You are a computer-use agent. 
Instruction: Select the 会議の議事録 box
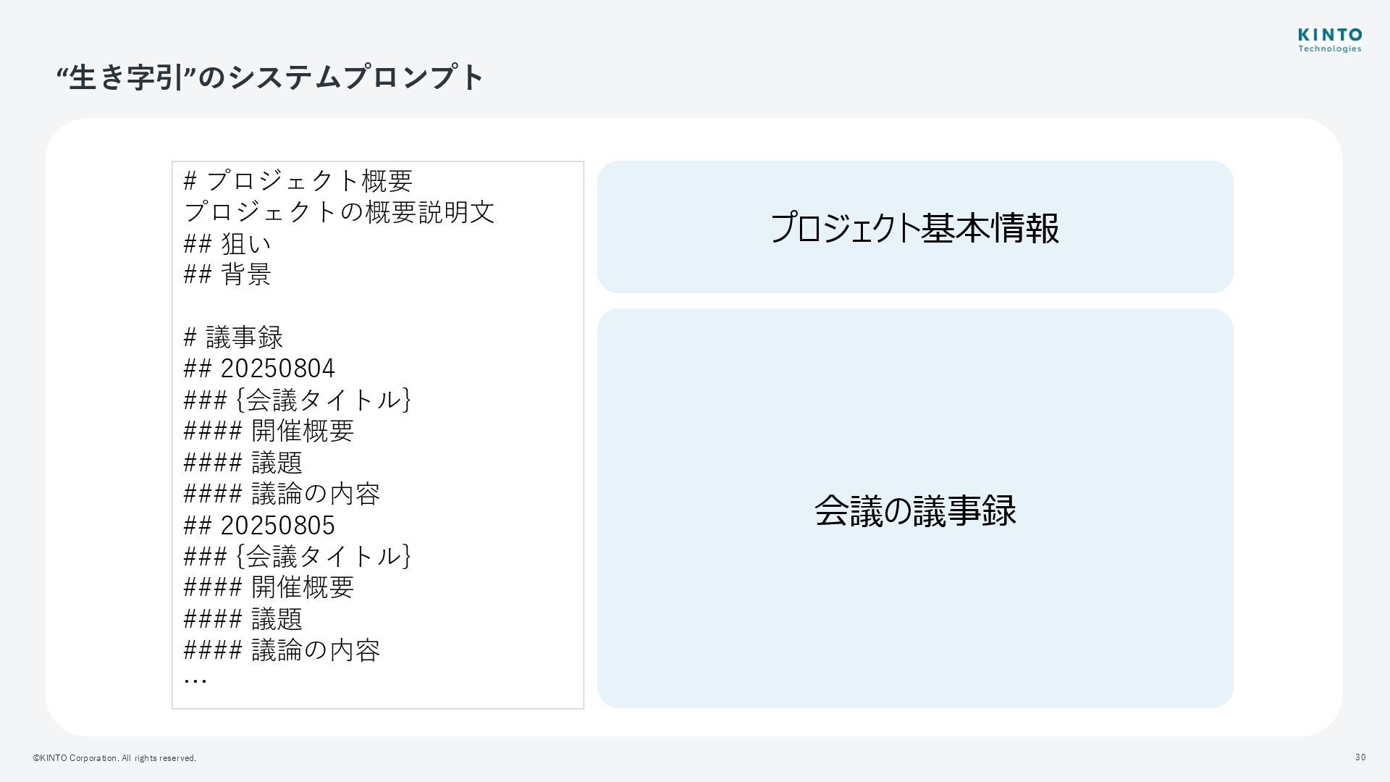[915, 508]
